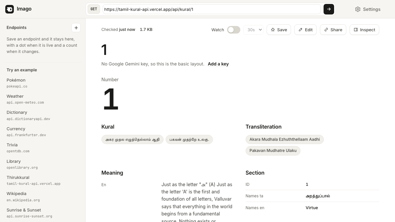Open the Inspect panel

pos(364,30)
